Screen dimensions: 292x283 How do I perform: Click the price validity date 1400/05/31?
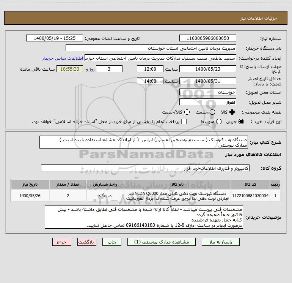pyautogui.click(x=208, y=81)
